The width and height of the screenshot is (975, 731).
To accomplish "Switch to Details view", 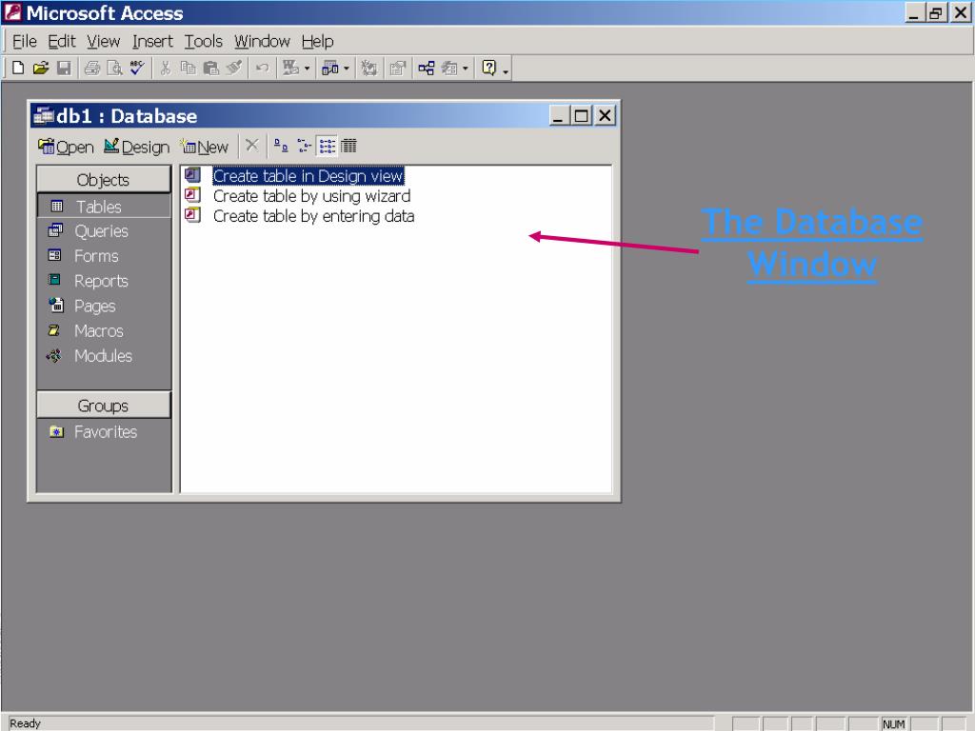I will (348, 146).
